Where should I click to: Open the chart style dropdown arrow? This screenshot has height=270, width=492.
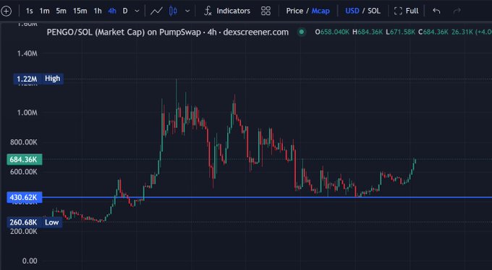click(187, 11)
